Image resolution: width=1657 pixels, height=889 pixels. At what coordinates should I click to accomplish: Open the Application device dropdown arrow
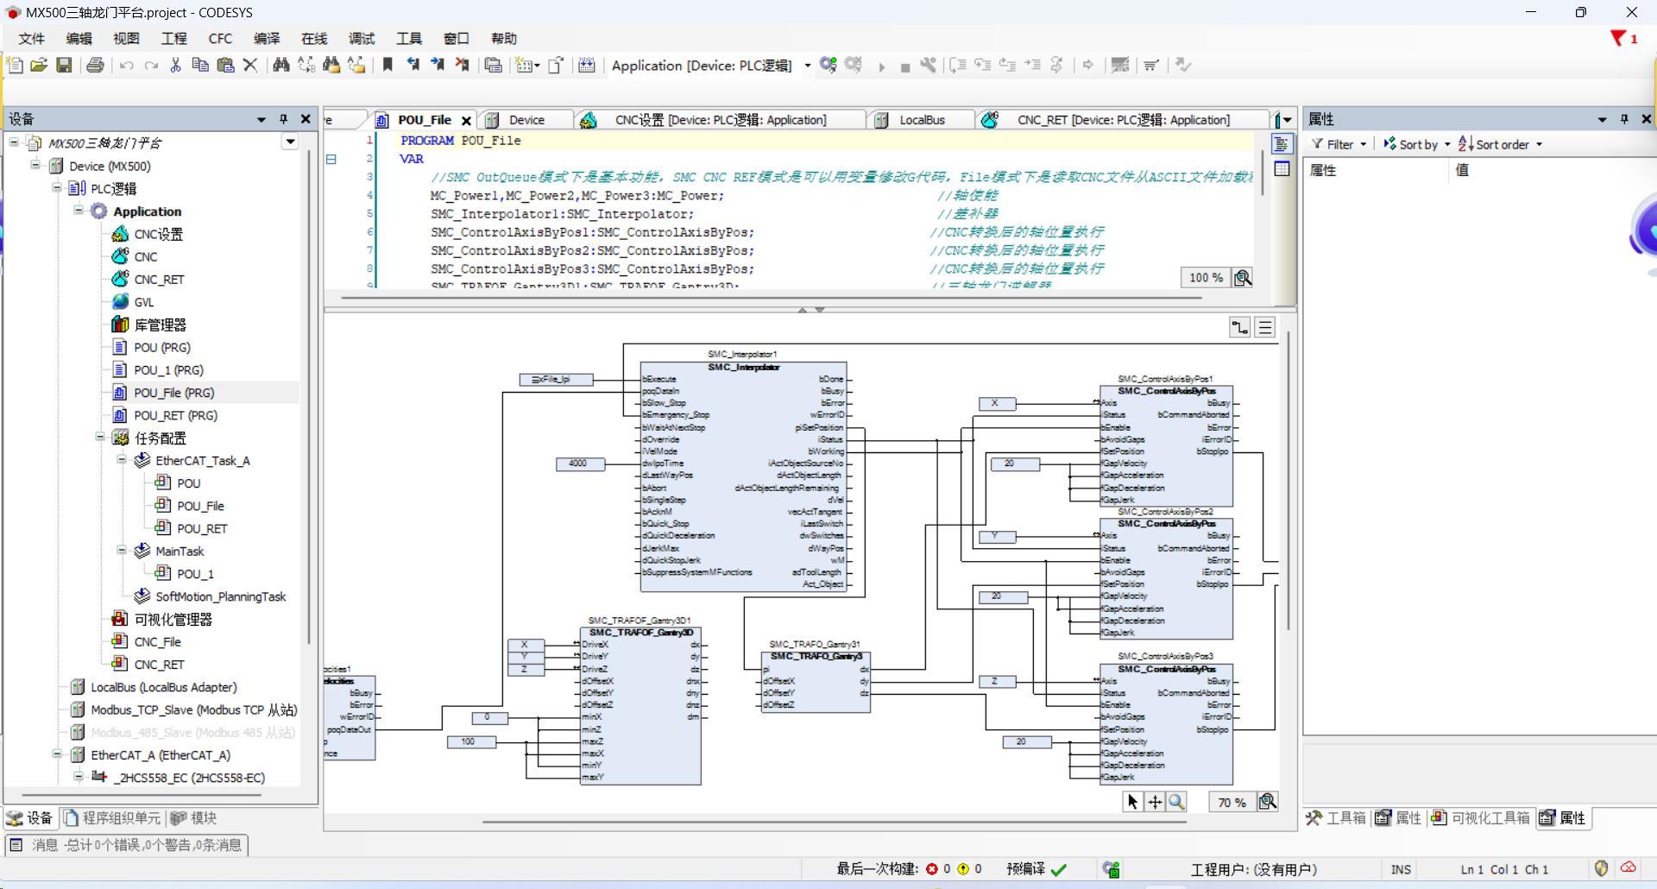[x=808, y=66]
